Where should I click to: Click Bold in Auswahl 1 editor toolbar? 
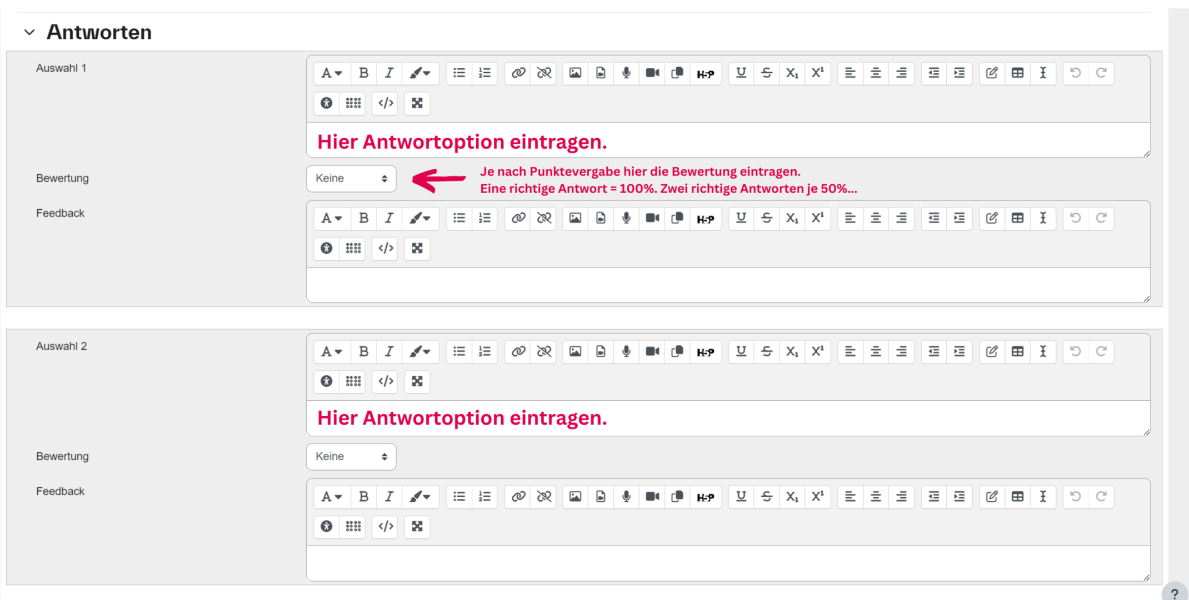tap(363, 73)
